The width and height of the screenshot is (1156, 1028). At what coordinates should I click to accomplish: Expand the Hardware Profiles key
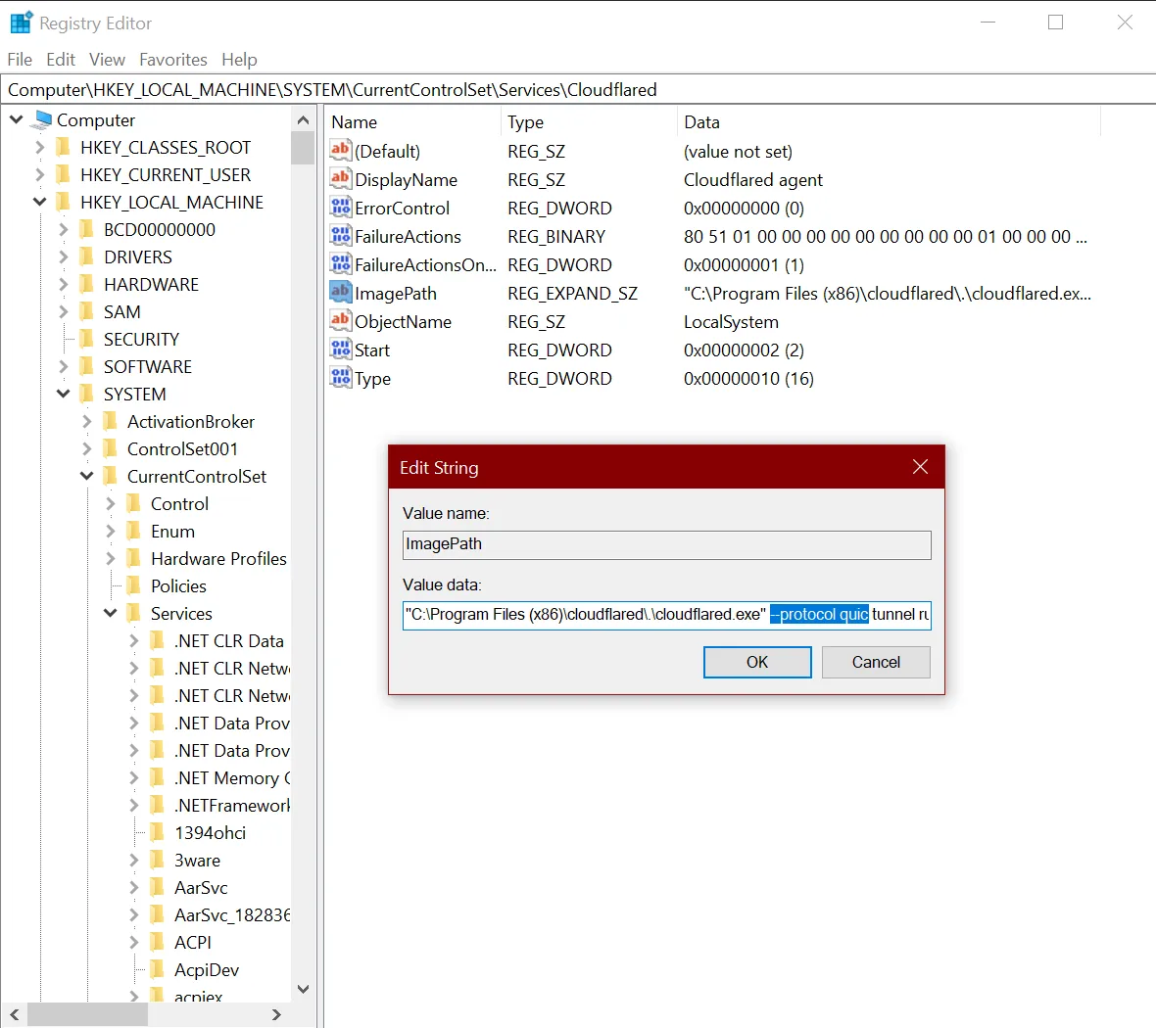111,558
